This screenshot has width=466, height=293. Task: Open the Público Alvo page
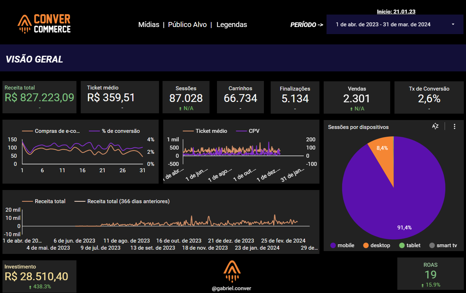click(x=187, y=25)
